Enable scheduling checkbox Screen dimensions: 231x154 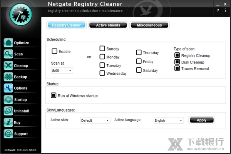click(54, 51)
